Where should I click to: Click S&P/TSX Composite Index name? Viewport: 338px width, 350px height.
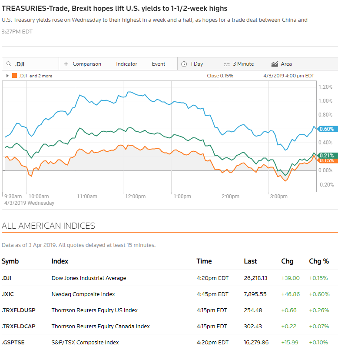coord(85,343)
